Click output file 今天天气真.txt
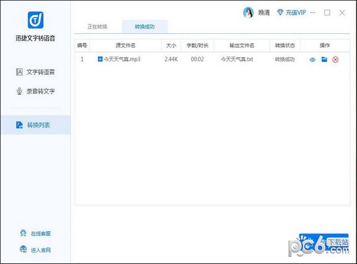Image resolution: width=357 pixels, height=264 pixels. (x=237, y=59)
